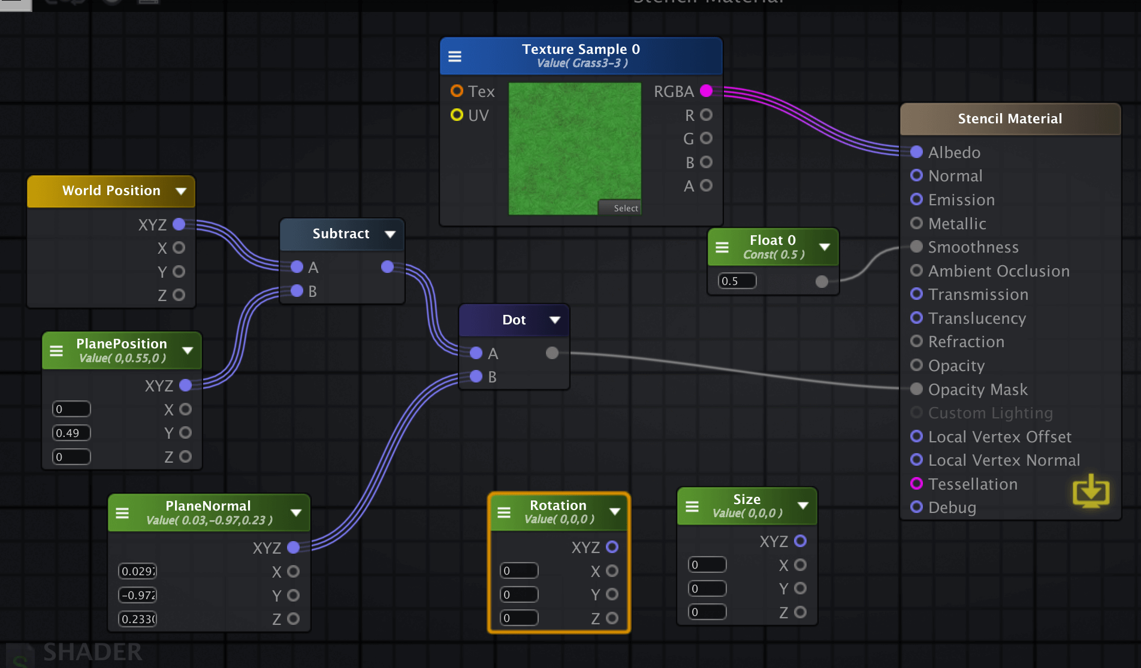Image resolution: width=1141 pixels, height=668 pixels.
Task: Click World Position Y output port
Action: [x=179, y=272]
